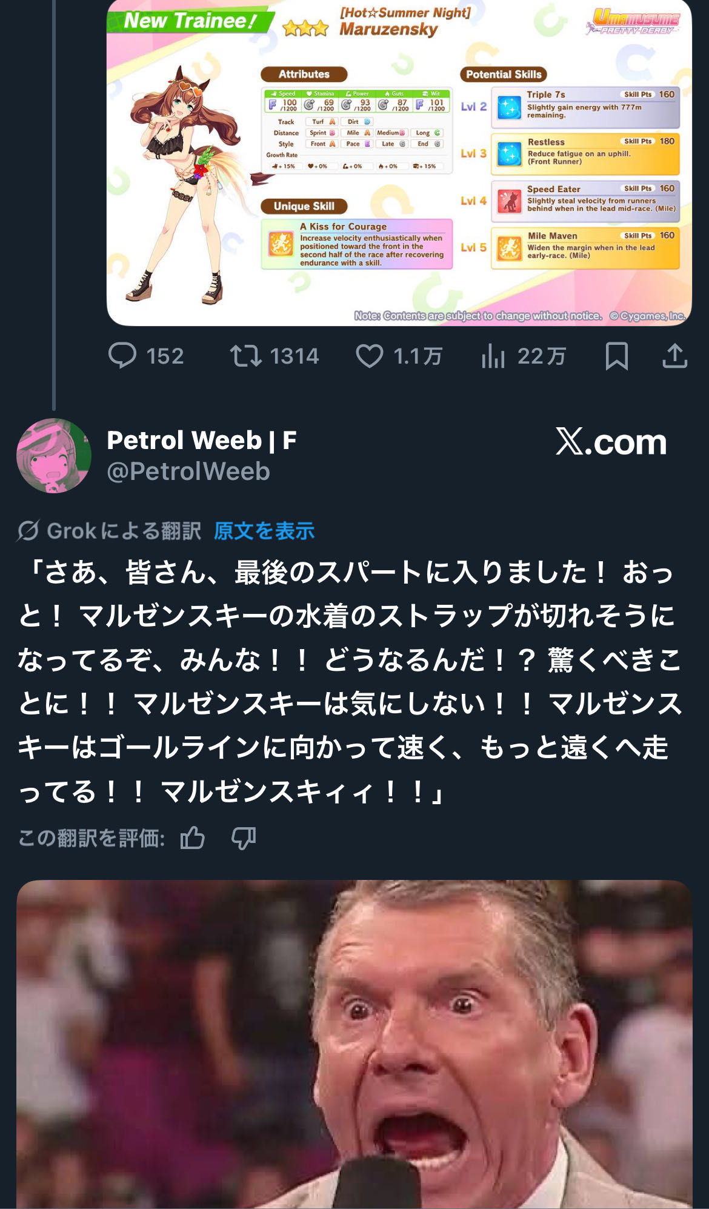View analytics via the bar chart icon
The image size is (709, 1209).
[x=493, y=356]
